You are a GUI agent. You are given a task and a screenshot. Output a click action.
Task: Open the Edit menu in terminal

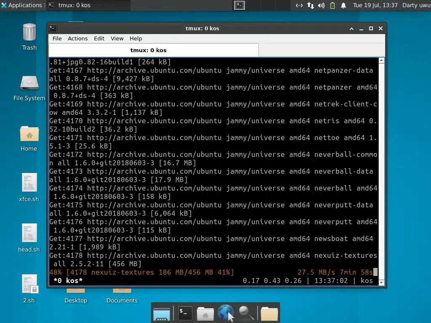click(x=99, y=38)
